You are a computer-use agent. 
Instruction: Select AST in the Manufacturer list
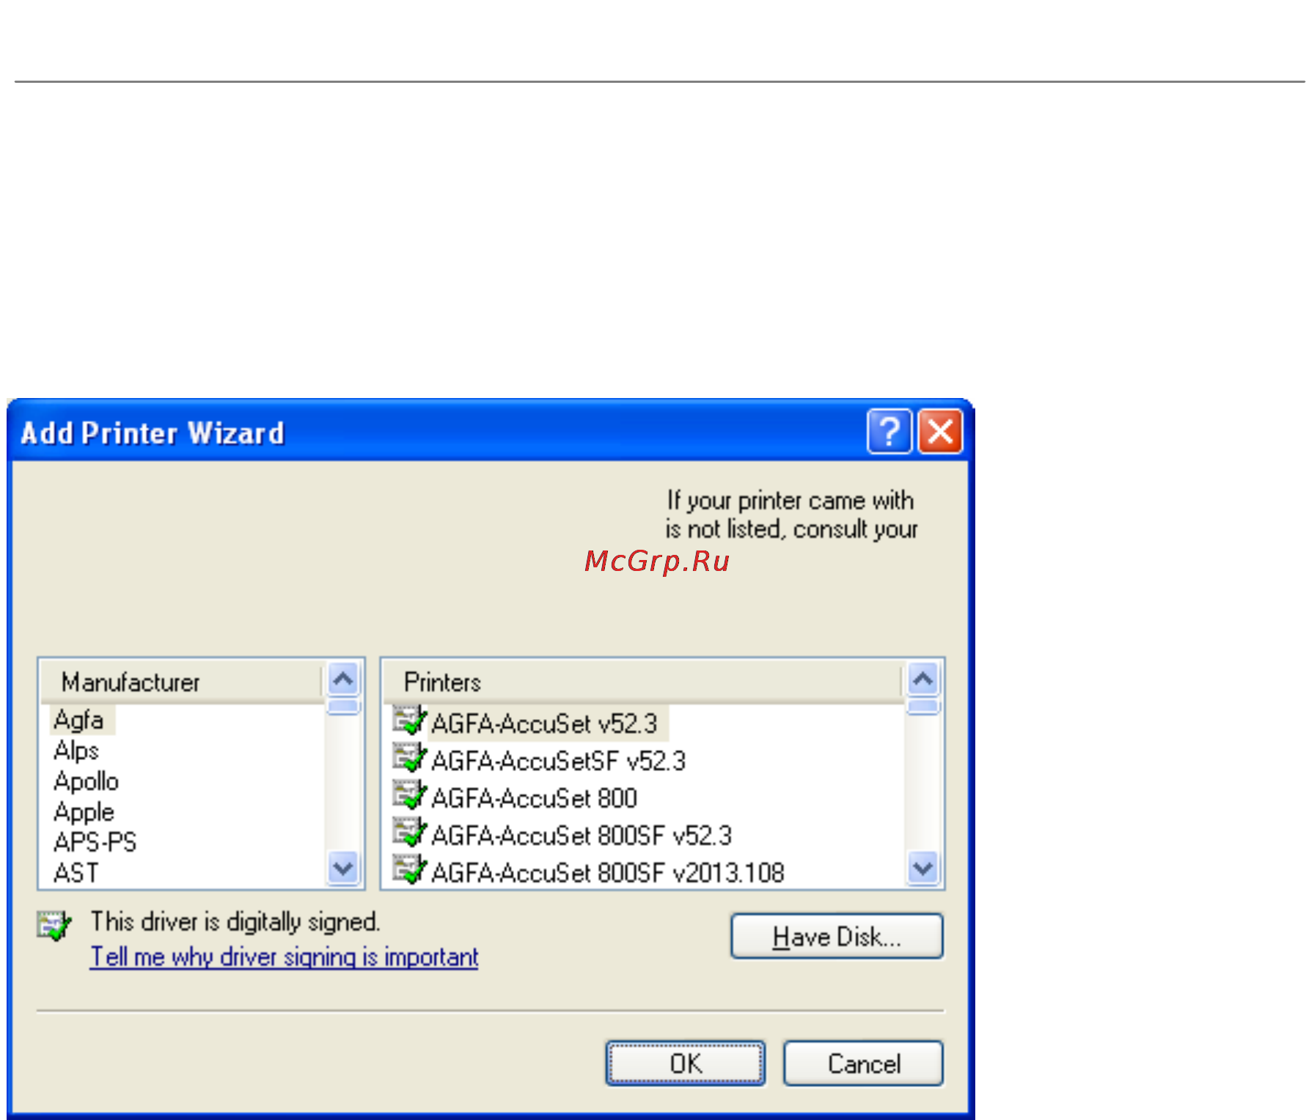click(76, 873)
